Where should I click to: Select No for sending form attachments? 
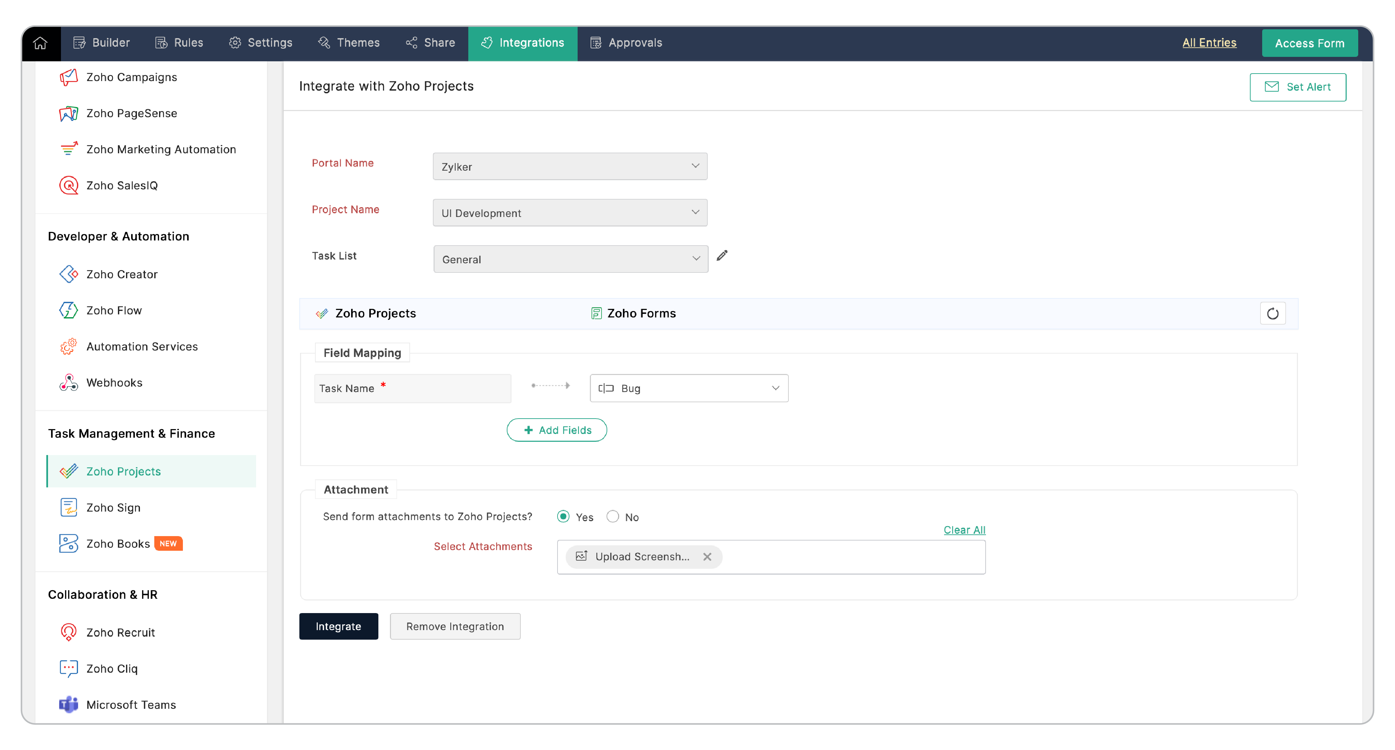click(612, 517)
